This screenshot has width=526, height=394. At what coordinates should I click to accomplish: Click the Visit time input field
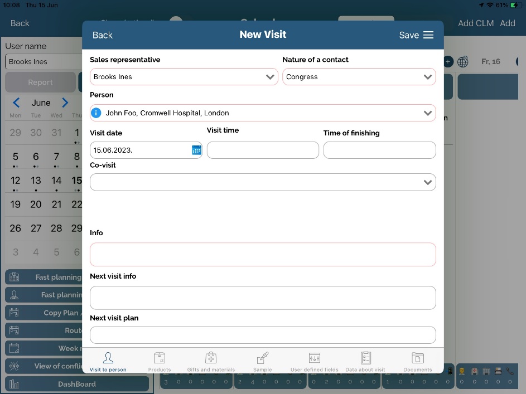pos(263,150)
